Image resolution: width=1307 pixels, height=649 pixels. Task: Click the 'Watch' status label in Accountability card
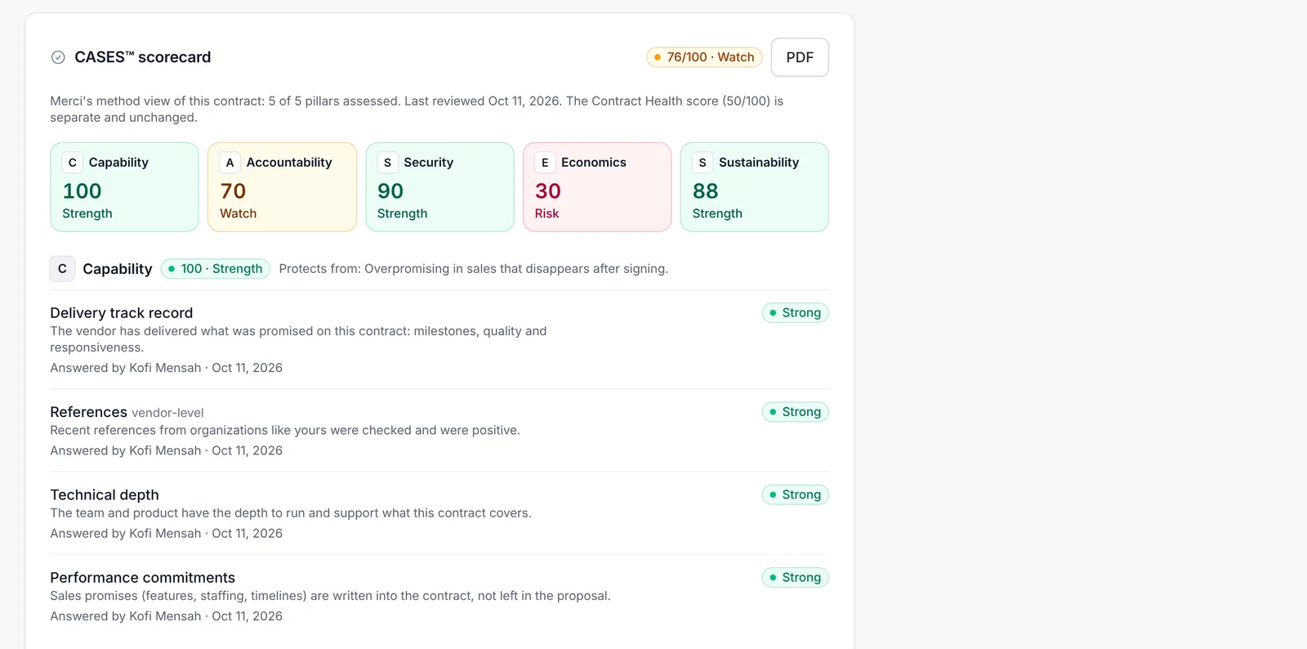238,213
